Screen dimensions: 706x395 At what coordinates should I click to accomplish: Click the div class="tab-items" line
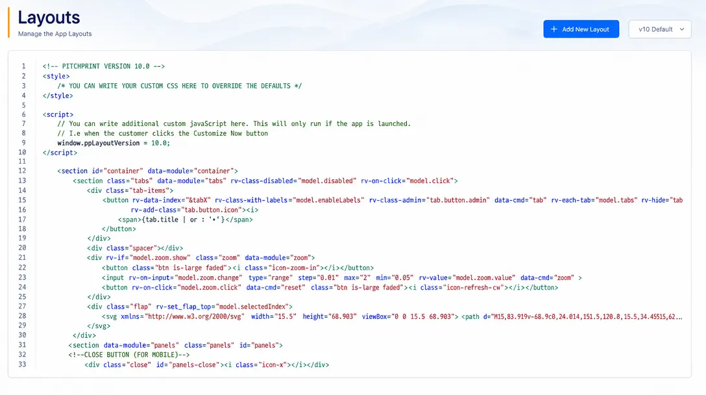[130, 190]
